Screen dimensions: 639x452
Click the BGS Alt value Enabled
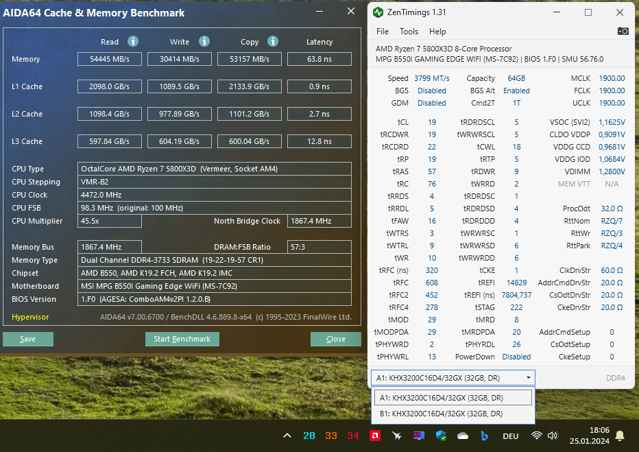tap(516, 91)
